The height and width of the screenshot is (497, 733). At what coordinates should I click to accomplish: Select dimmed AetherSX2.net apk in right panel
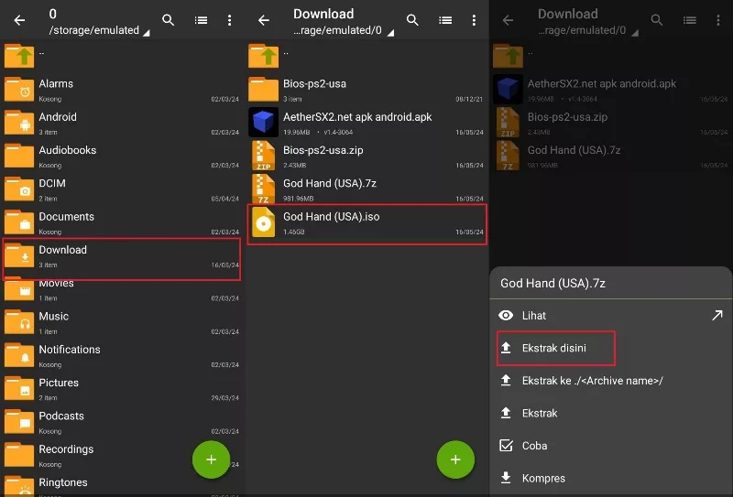(x=611, y=89)
